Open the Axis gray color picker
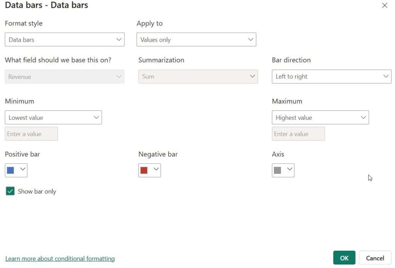The height and width of the screenshot is (268, 395). tap(283, 170)
